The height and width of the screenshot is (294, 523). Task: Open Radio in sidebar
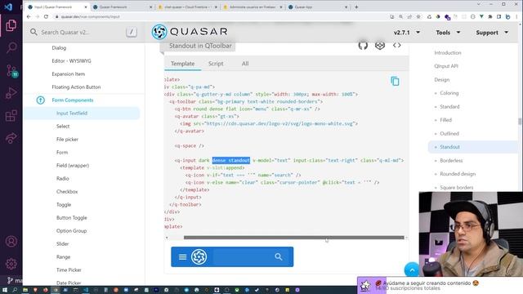tap(63, 178)
